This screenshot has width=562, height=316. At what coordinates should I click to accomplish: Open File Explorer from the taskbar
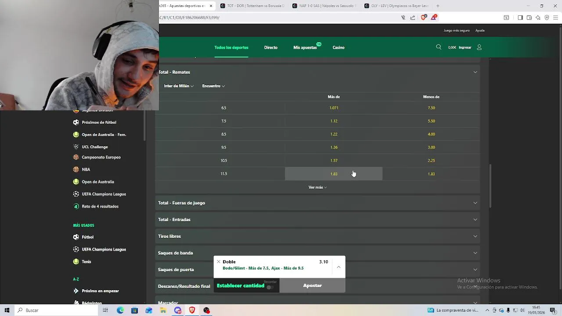tap(163, 310)
